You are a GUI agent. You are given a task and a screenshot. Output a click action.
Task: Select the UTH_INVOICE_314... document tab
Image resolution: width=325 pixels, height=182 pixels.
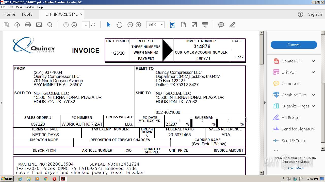62,14
